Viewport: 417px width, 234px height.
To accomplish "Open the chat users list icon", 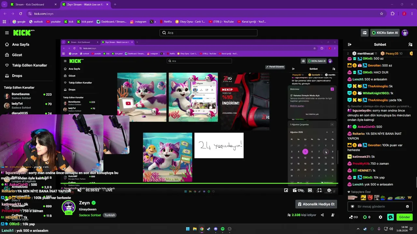I will coord(410,45).
